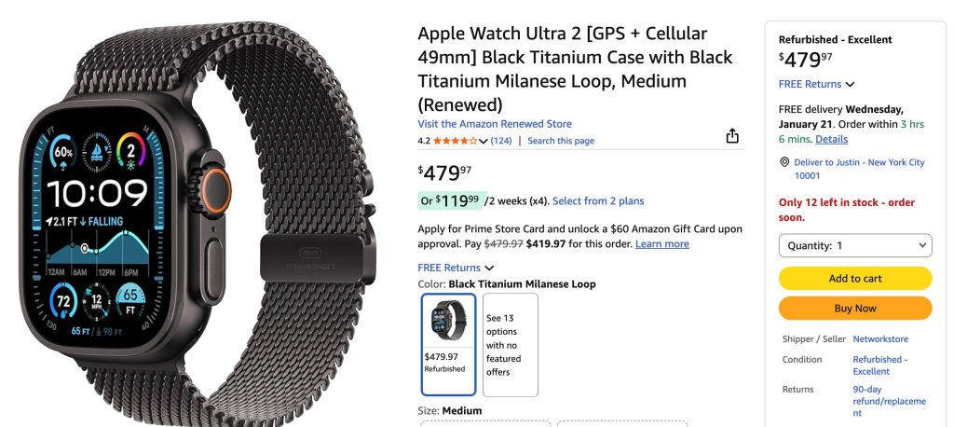Open the Quantity dropdown
954x427 pixels.
click(x=854, y=245)
